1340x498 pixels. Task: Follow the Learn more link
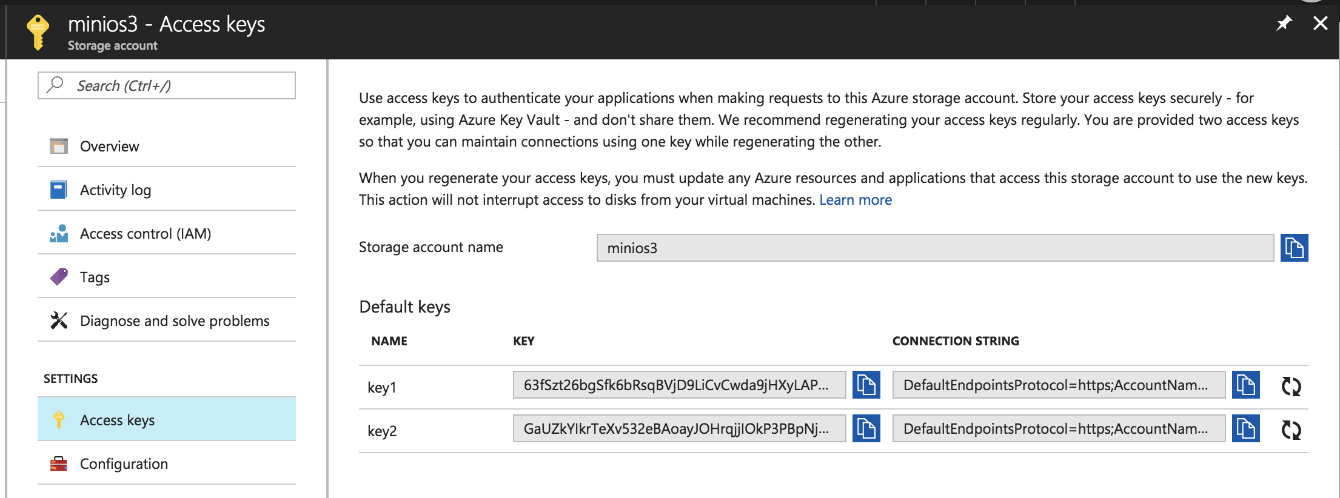(x=856, y=200)
